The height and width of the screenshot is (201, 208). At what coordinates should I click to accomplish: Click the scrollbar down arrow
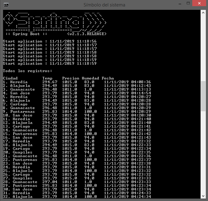(203, 196)
